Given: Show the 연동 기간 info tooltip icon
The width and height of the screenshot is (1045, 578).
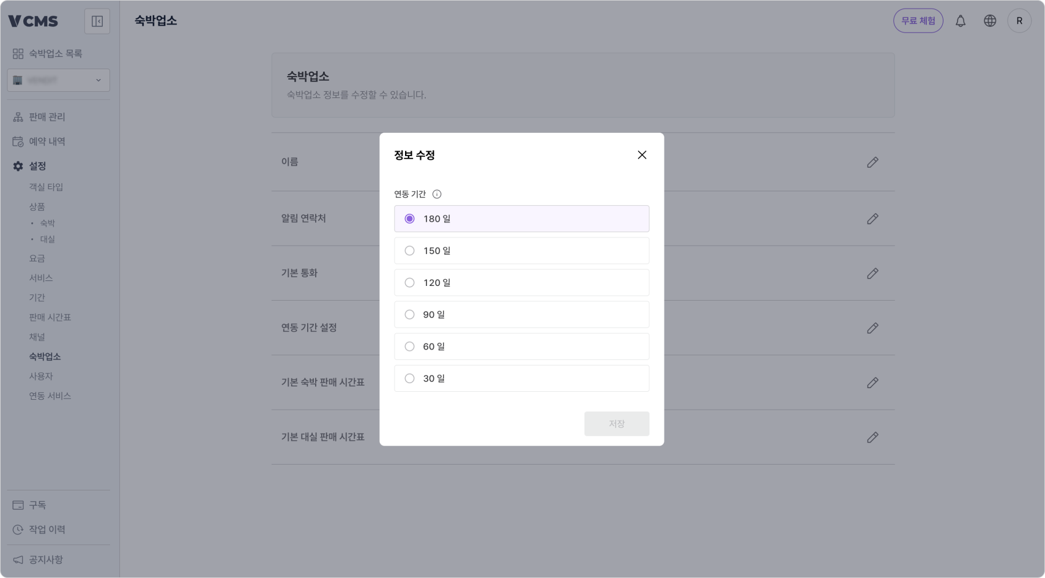Looking at the screenshot, I should [437, 193].
